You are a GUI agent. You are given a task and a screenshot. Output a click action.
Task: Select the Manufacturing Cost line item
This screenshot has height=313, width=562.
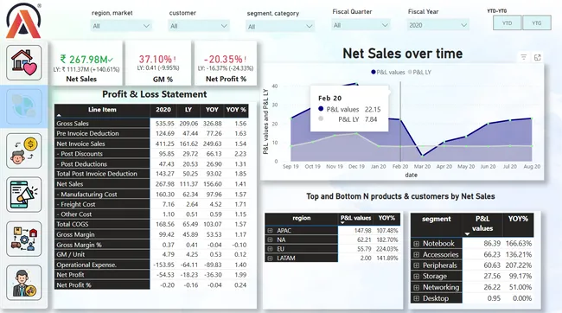click(102, 195)
